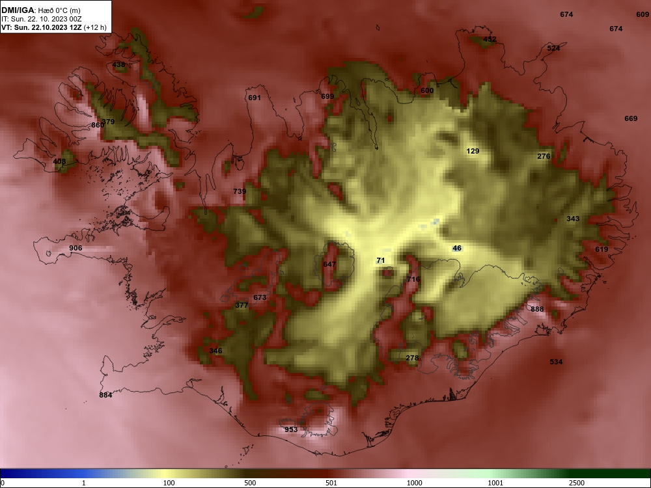651x488 pixels.
Task: Click the value 647 on the map
Action: click(x=329, y=264)
